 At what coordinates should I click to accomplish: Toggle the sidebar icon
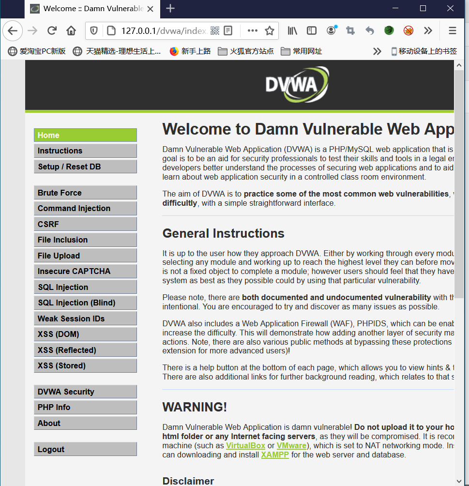(312, 30)
